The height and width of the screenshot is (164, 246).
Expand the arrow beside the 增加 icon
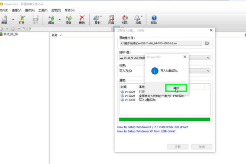tap(60, 20)
